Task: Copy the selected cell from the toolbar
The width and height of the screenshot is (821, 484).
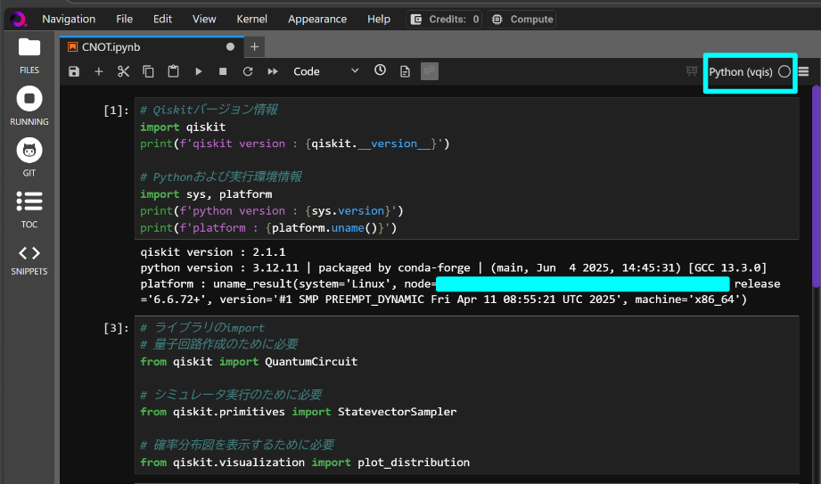Action: pyautogui.click(x=149, y=71)
